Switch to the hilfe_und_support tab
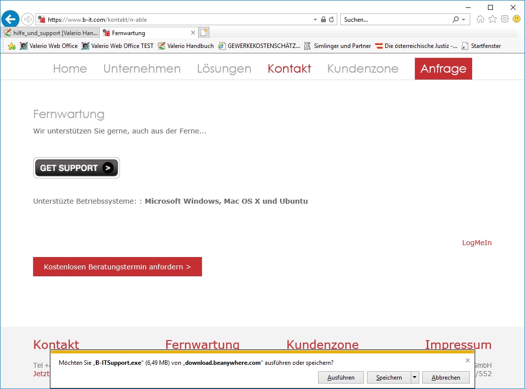This screenshot has width=525, height=389. pyautogui.click(x=51, y=33)
